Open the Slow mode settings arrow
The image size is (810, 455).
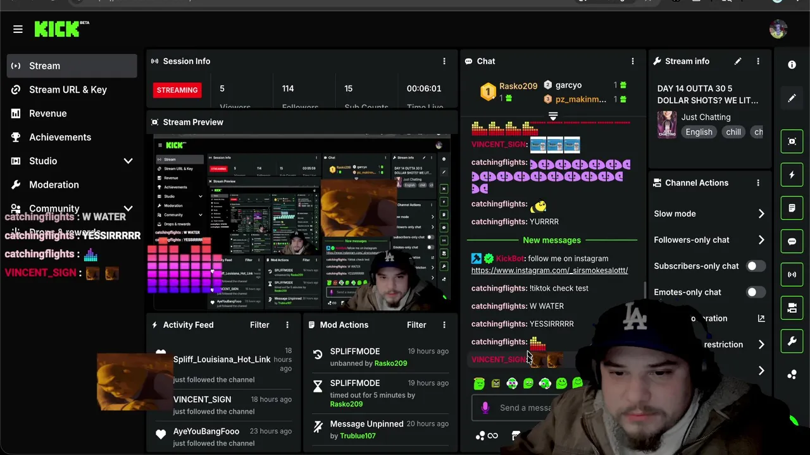[761, 214]
